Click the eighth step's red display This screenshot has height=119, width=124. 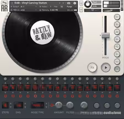(58, 88)
